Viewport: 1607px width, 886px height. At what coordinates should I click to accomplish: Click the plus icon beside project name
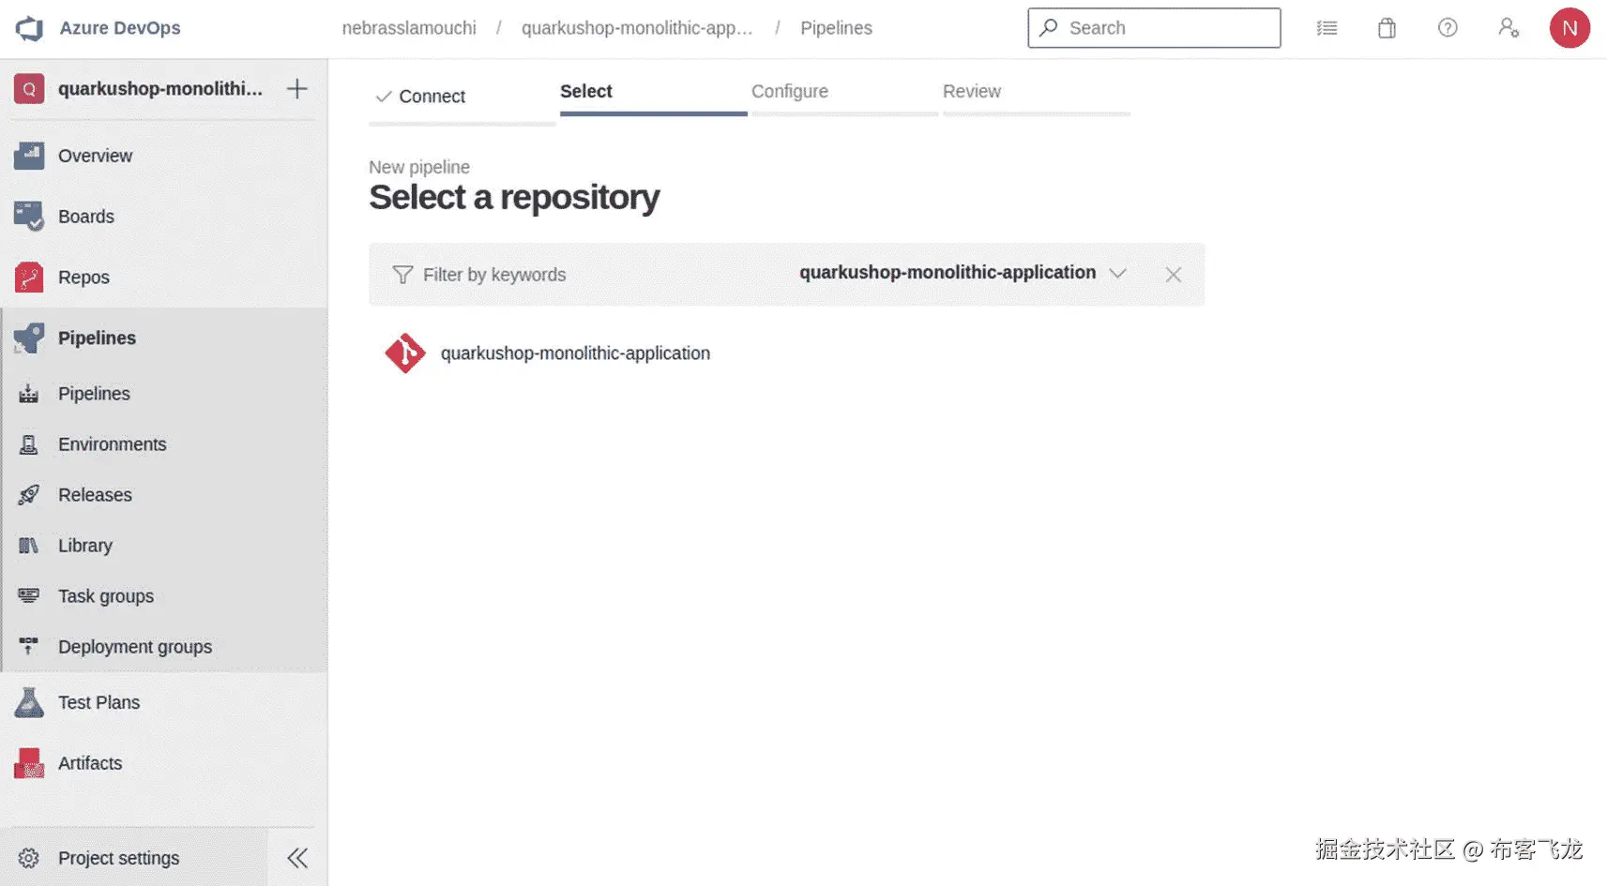pos(297,89)
